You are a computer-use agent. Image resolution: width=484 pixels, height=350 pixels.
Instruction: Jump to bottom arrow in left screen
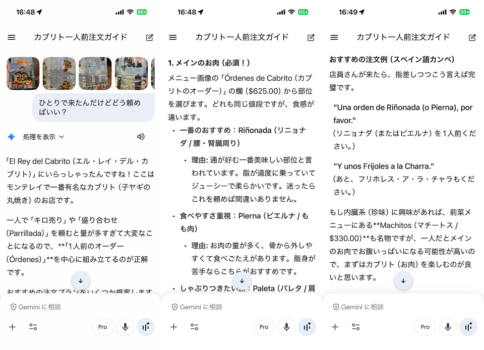click(81, 281)
